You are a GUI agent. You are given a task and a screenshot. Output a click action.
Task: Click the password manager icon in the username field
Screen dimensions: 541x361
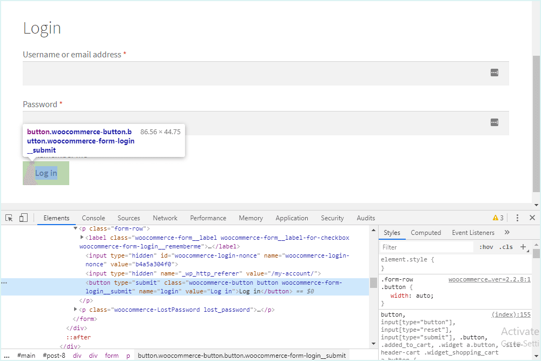pyautogui.click(x=494, y=73)
